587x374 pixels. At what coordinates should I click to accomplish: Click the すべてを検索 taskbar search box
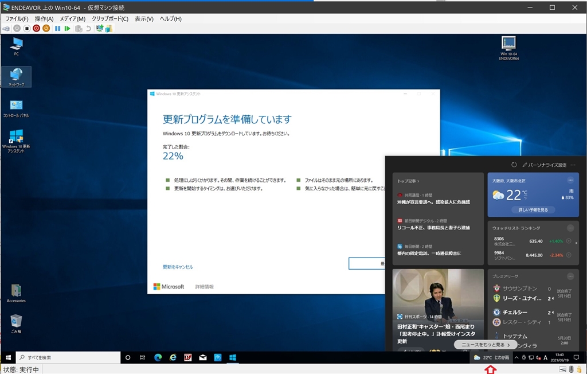point(68,357)
